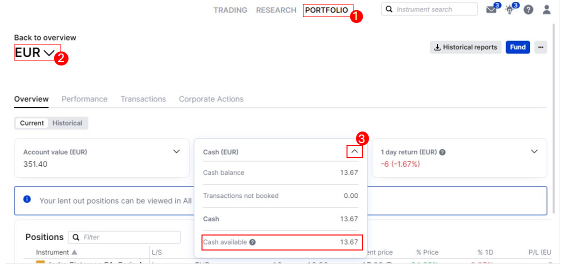Go to the TRADING menu
The height and width of the screenshot is (271, 561).
230,10
